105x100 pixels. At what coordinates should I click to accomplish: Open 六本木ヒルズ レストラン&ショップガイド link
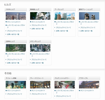(x=16, y=26)
